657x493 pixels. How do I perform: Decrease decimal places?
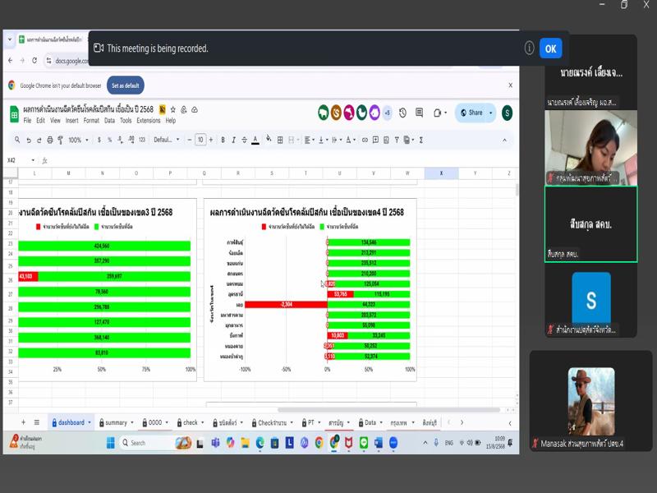121,140
